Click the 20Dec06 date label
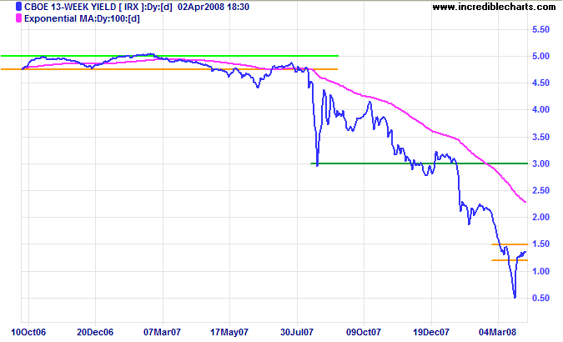This screenshot has width=563, height=342. click(95, 332)
